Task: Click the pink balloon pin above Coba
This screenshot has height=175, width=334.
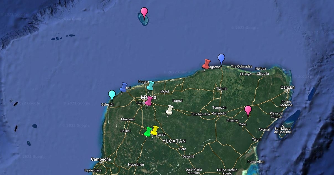Action: [x=248, y=110]
